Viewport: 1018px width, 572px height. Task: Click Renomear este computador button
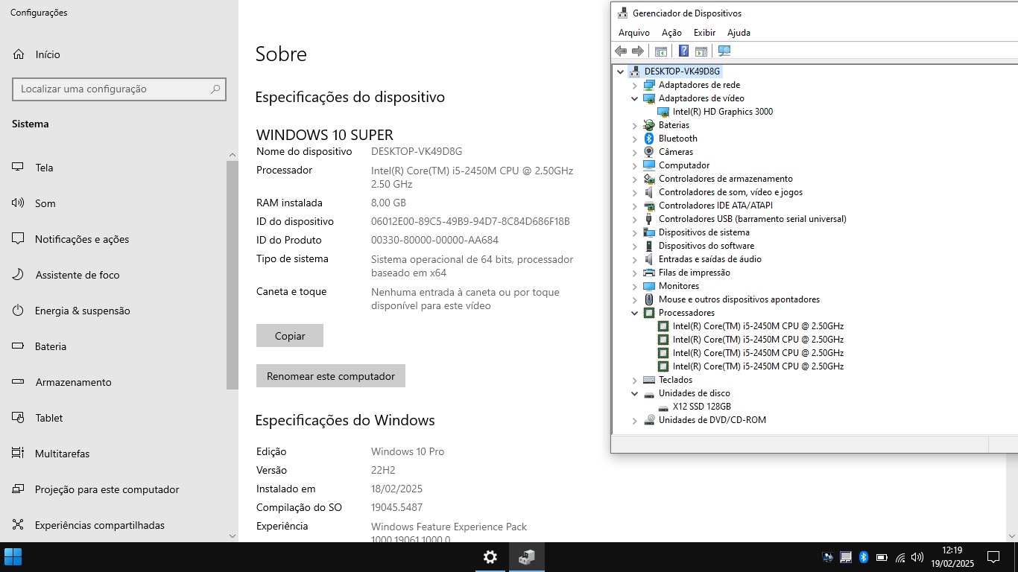[331, 376]
